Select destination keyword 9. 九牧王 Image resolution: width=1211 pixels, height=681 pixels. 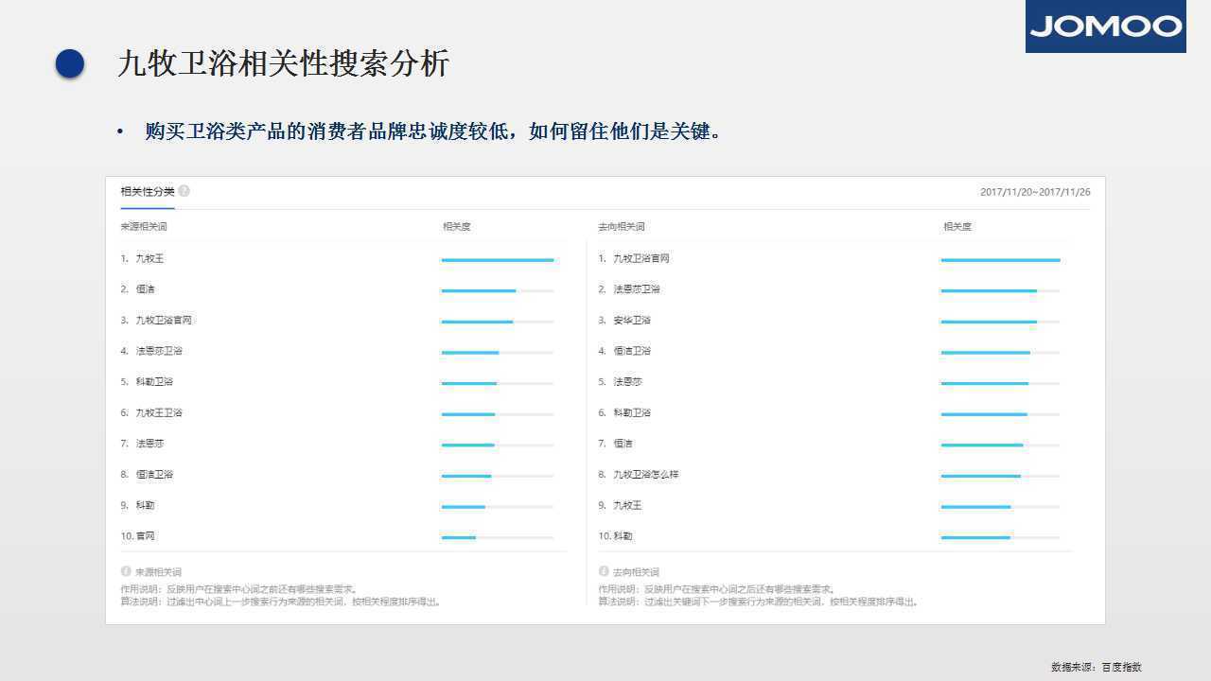(x=620, y=506)
